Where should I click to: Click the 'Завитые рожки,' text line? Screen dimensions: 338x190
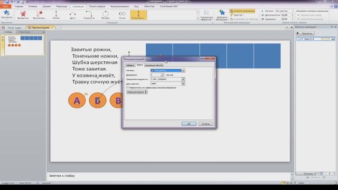point(91,50)
